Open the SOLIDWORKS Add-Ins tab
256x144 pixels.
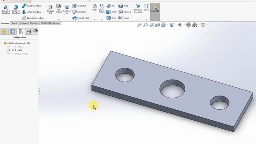(50, 23)
